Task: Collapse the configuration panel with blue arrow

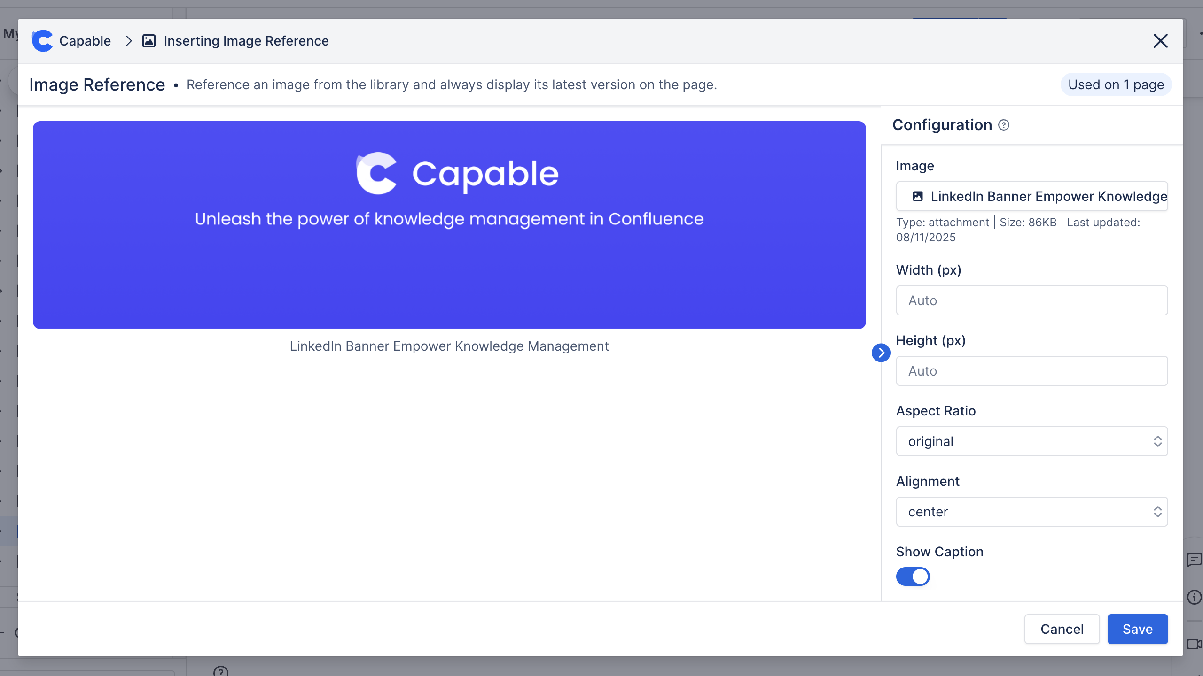Action: pos(881,353)
